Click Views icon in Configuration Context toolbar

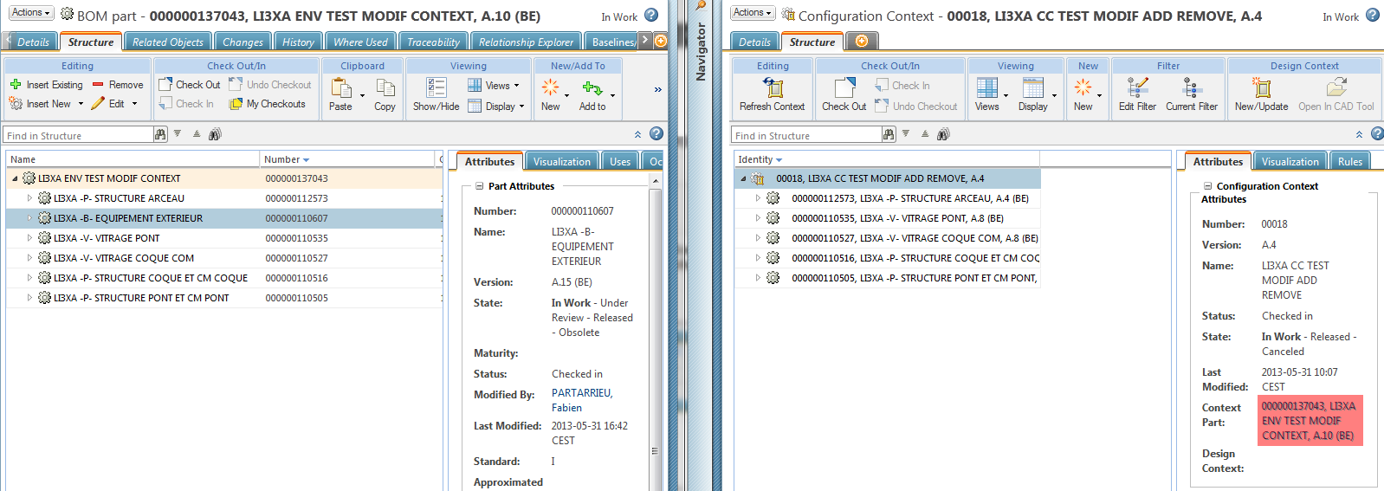click(986, 94)
